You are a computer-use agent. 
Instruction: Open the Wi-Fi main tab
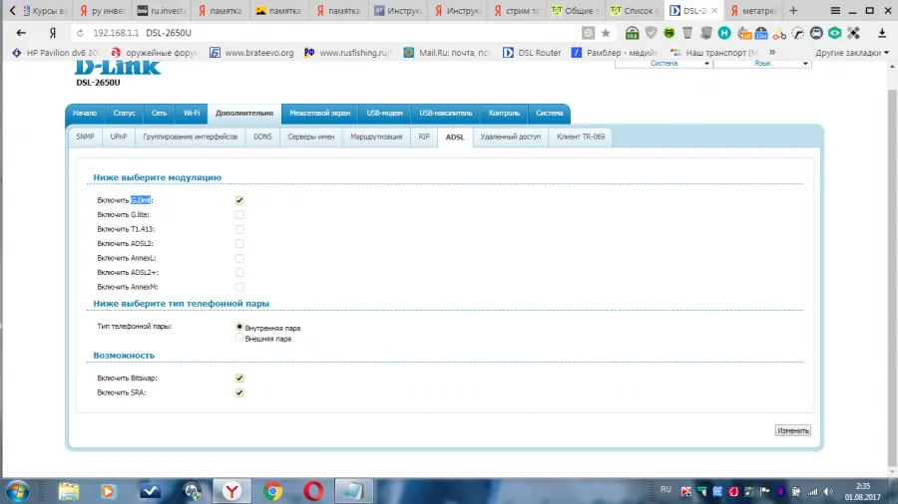[x=192, y=114]
